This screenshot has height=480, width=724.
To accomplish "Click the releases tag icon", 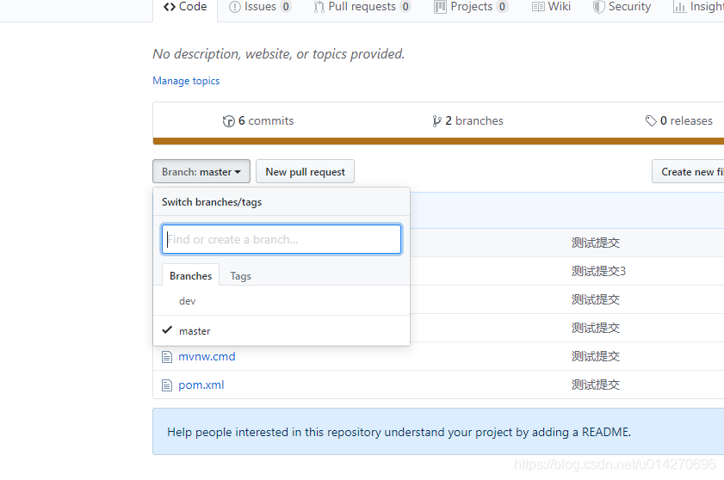I will [651, 121].
